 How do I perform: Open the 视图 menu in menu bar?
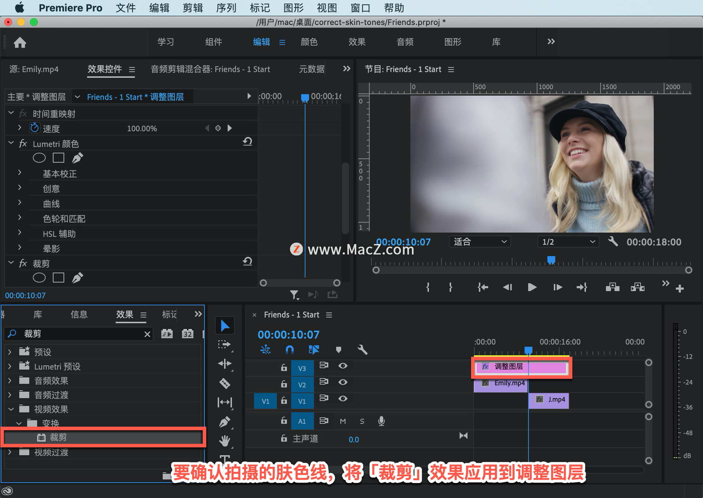[326, 8]
